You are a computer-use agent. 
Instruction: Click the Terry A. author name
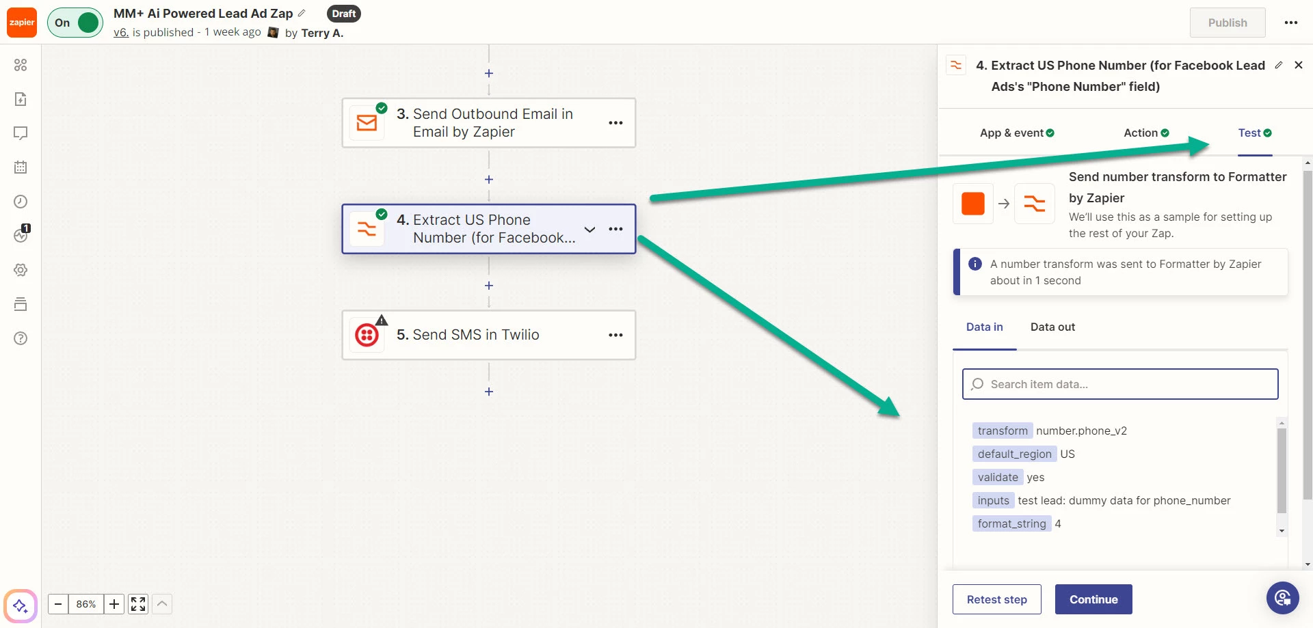(x=322, y=32)
